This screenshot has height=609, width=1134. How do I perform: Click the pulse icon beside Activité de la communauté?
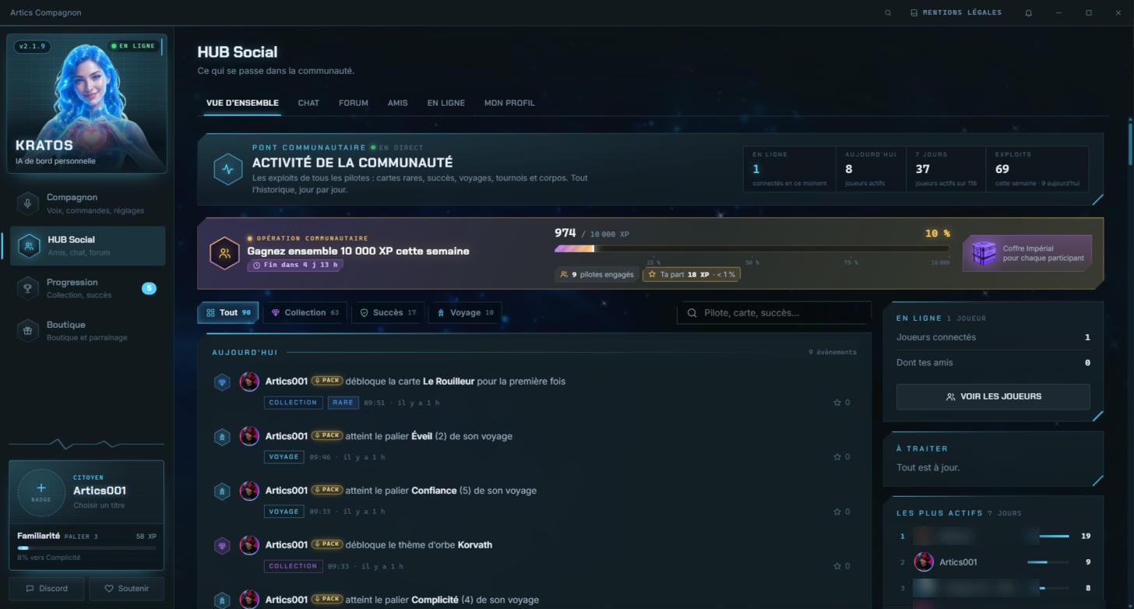(227, 169)
